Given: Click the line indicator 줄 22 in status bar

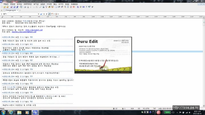Looking at the screenshot, I should tap(115, 109).
